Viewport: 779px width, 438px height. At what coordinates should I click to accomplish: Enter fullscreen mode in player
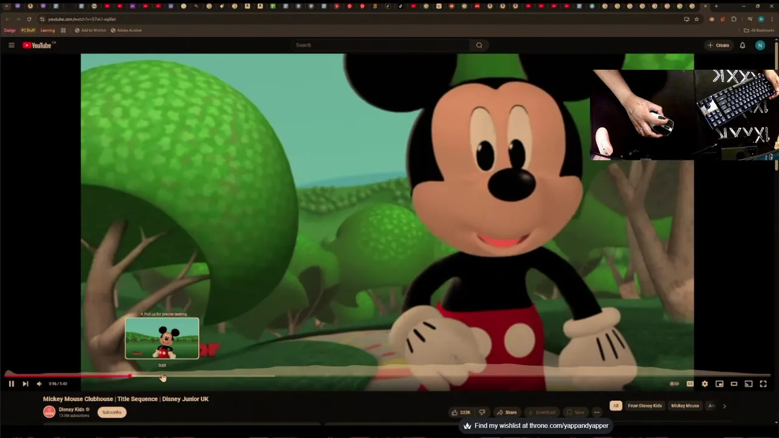(x=763, y=384)
